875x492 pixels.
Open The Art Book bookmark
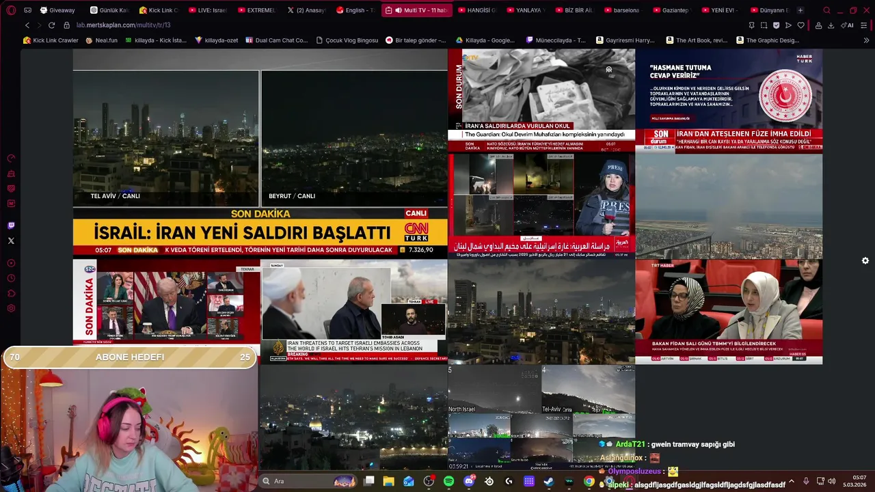tap(697, 40)
